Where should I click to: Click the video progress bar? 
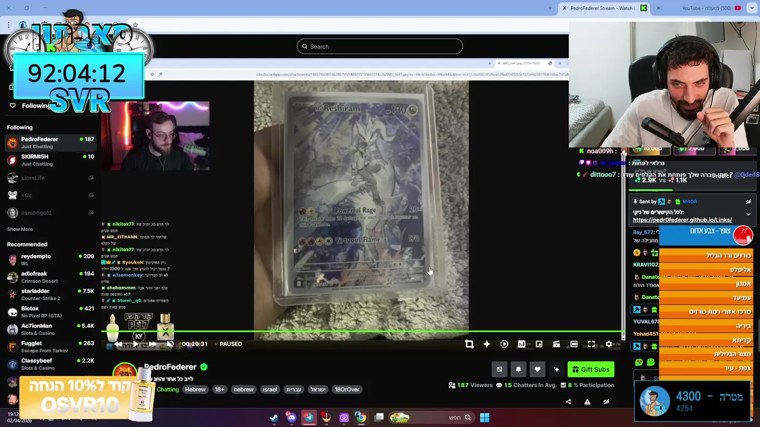[362, 333]
